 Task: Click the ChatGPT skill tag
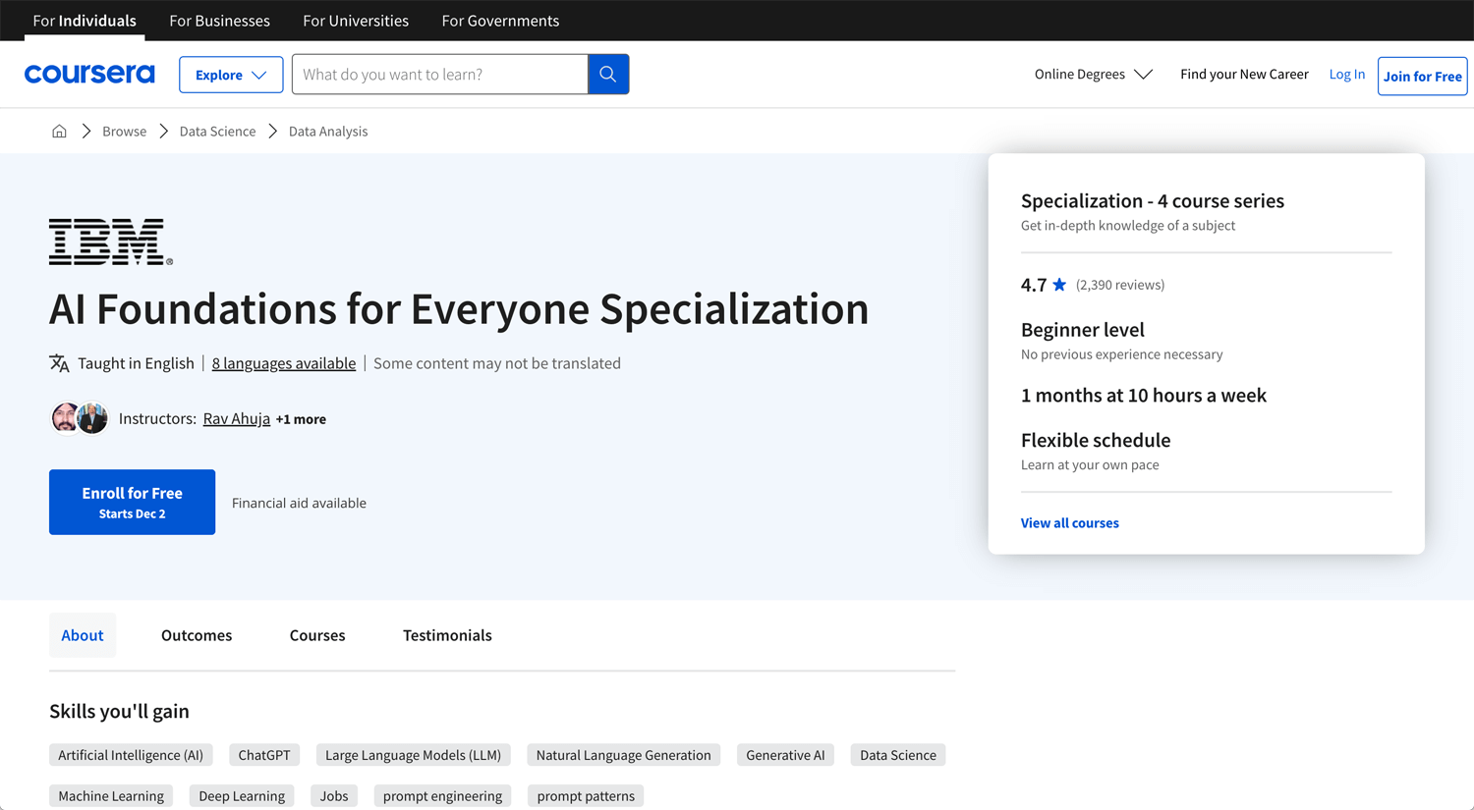[264, 755]
